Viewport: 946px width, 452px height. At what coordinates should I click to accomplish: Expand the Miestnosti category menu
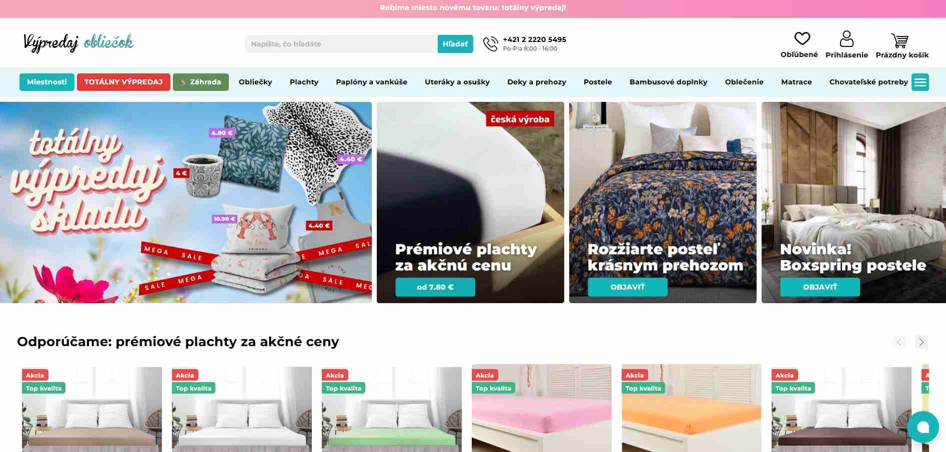click(47, 82)
